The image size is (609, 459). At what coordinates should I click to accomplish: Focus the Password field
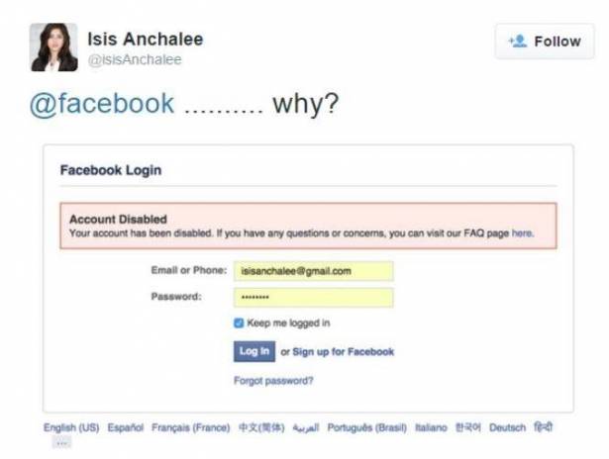pos(314,298)
